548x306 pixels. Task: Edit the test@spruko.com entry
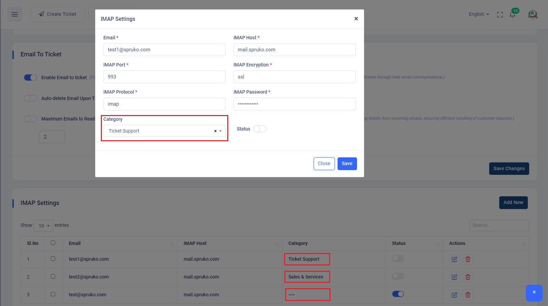click(x=455, y=295)
